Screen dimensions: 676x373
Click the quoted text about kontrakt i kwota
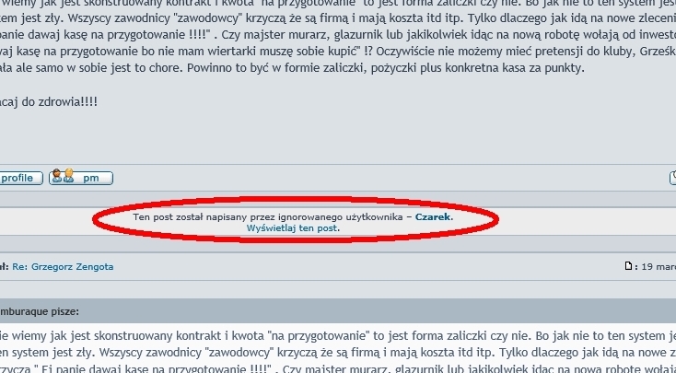click(x=338, y=335)
